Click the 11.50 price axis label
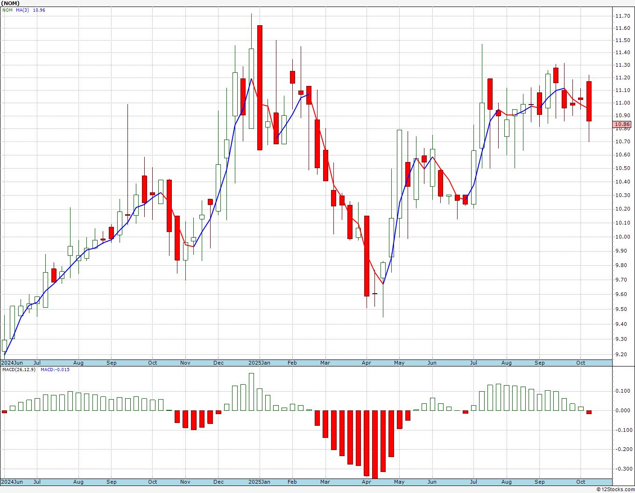The height and width of the screenshot is (493, 635). coord(623,41)
